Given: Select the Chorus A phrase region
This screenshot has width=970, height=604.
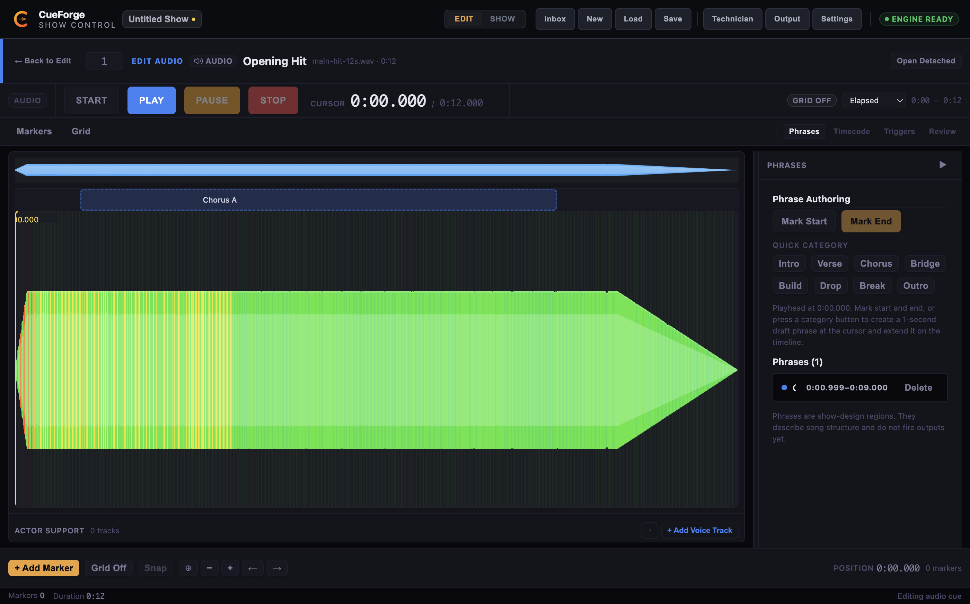Looking at the screenshot, I should pos(318,200).
